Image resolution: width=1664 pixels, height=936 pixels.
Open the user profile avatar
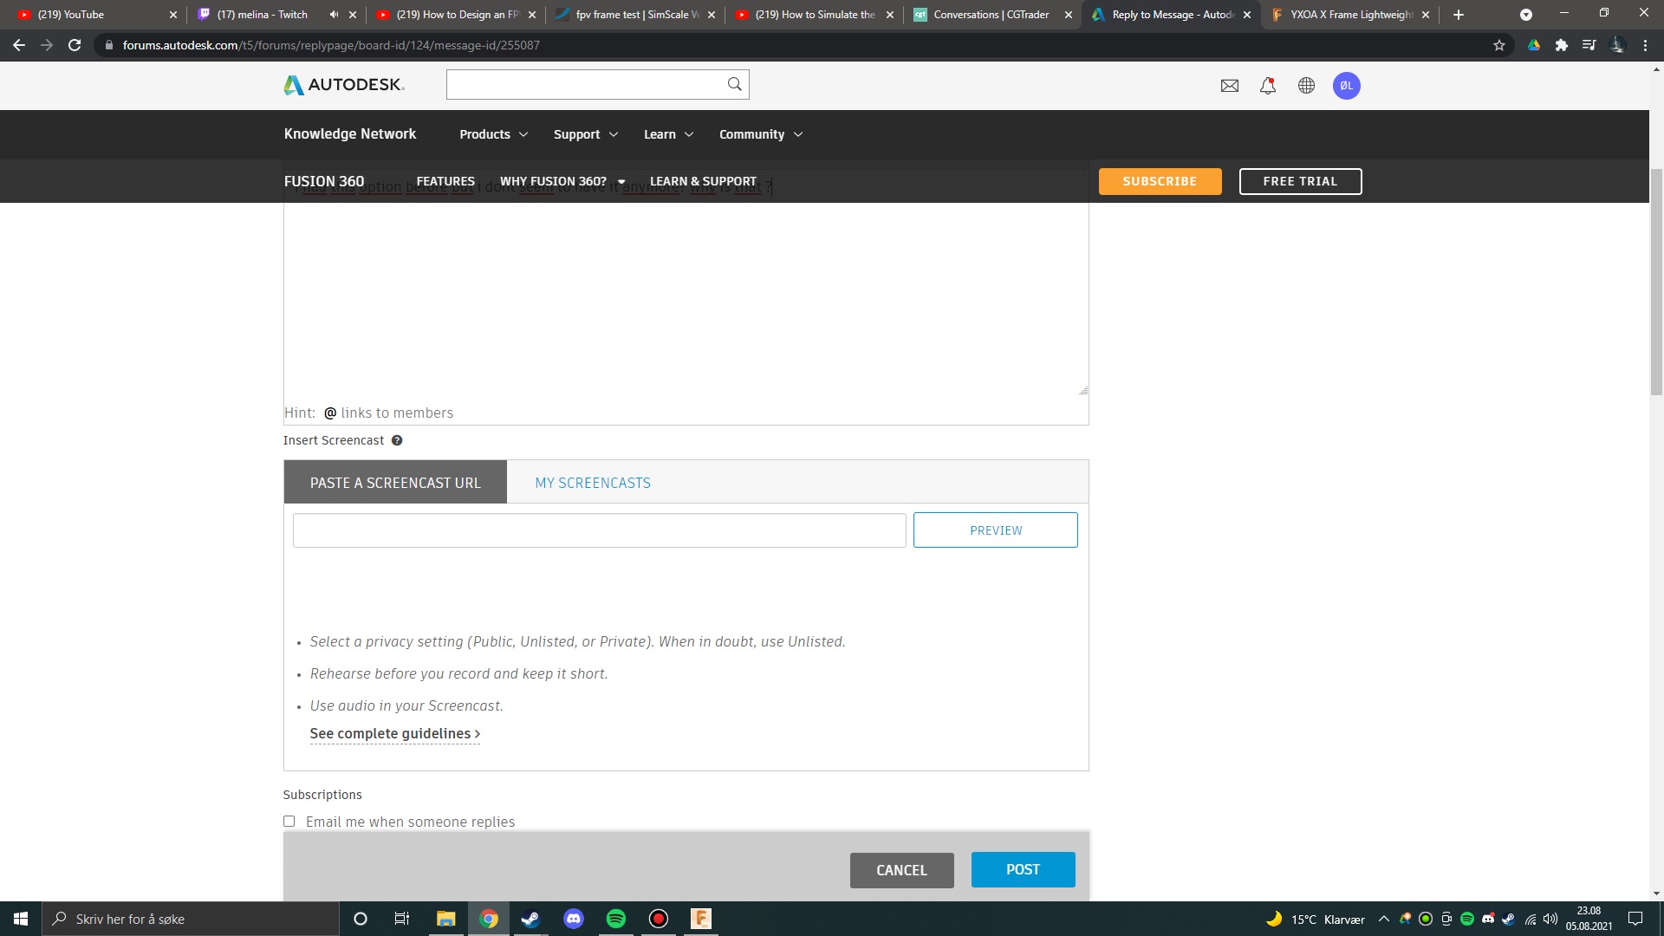click(1346, 85)
